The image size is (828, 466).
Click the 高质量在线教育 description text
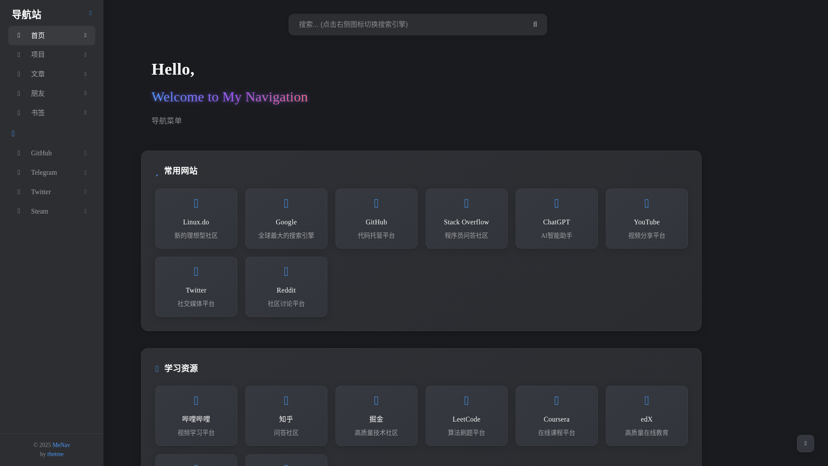pos(647,433)
